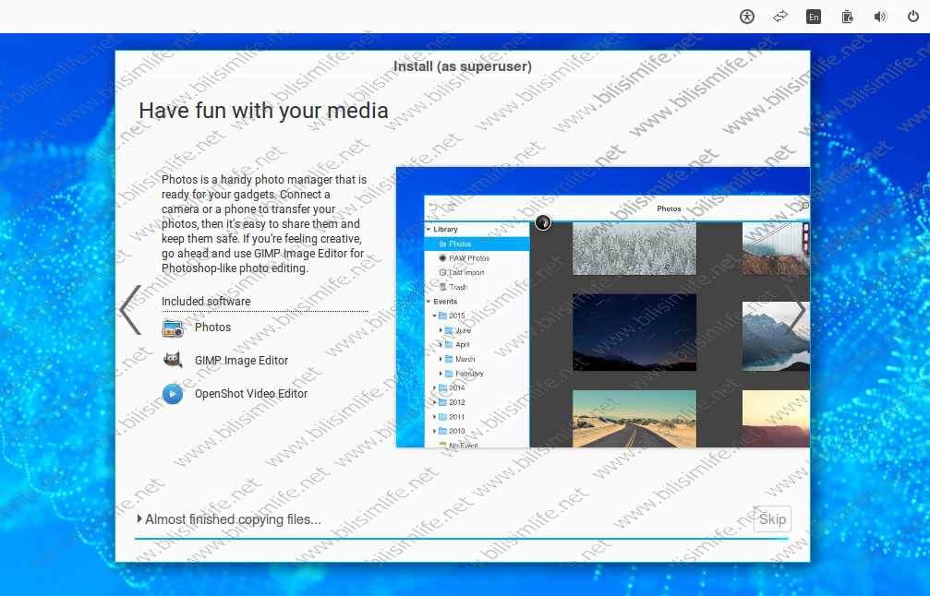Screen dimensions: 930x596
Task: Select the 2012 events folder
Action: tap(456, 402)
